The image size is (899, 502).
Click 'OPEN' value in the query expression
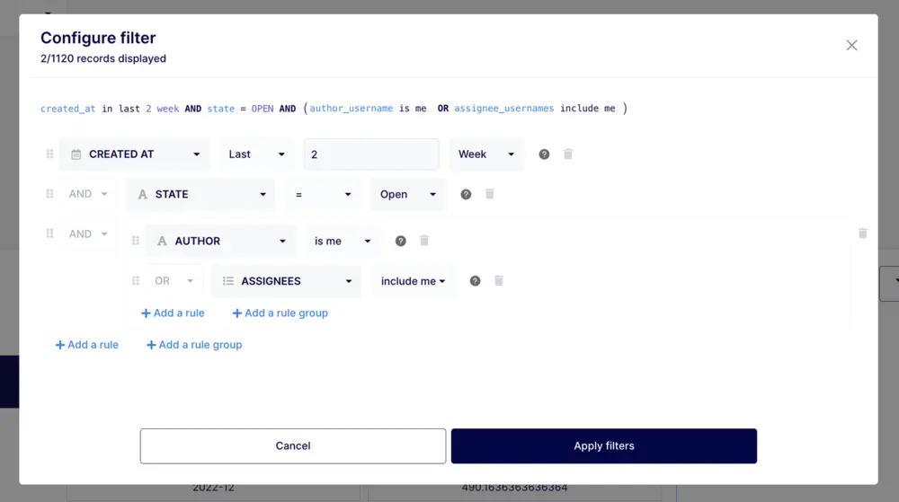[x=262, y=108]
